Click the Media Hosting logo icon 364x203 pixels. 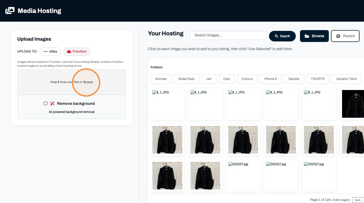tap(10, 11)
